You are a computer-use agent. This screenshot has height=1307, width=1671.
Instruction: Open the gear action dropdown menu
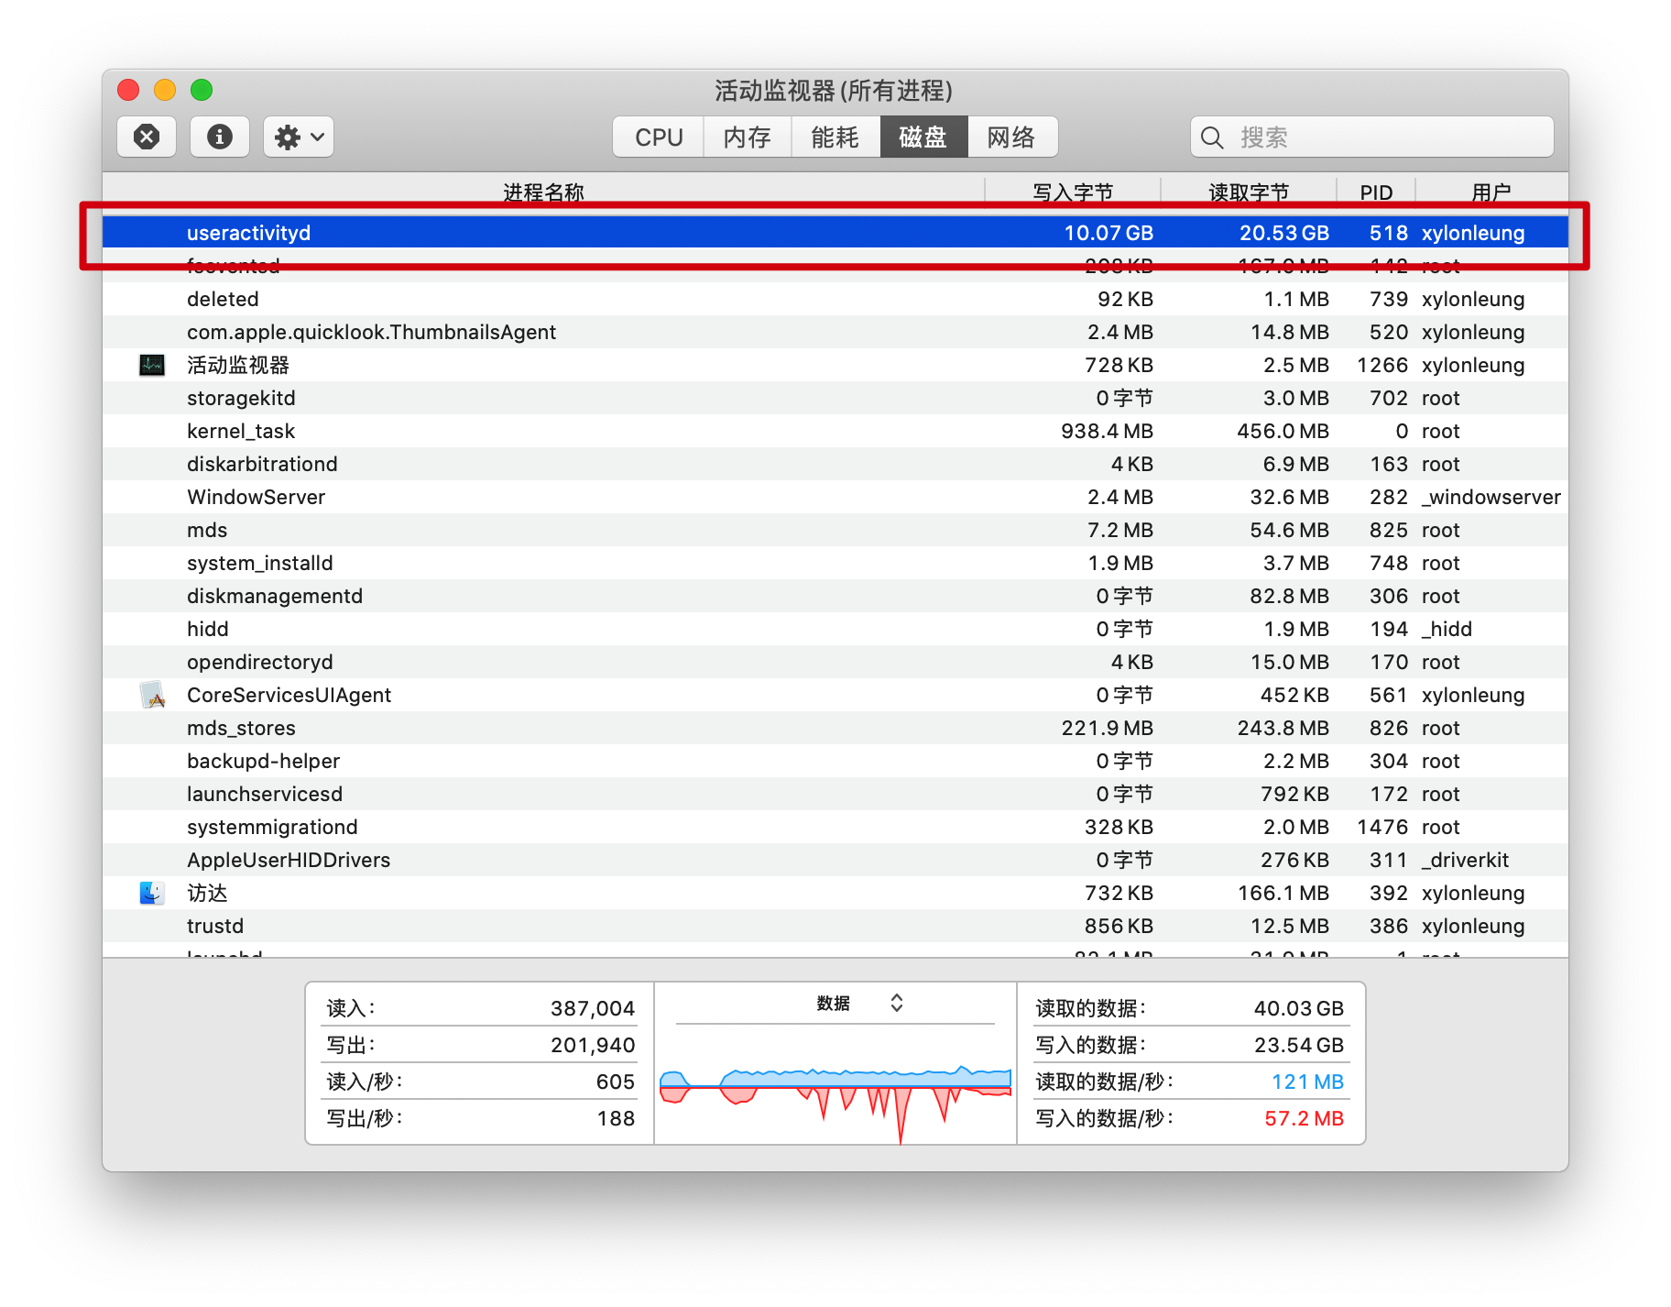tap(299, 137)
